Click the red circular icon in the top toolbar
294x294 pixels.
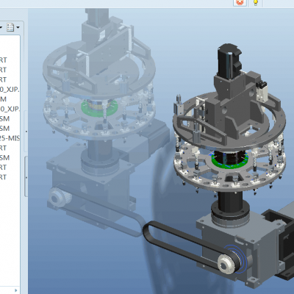[x=240, y=2]
